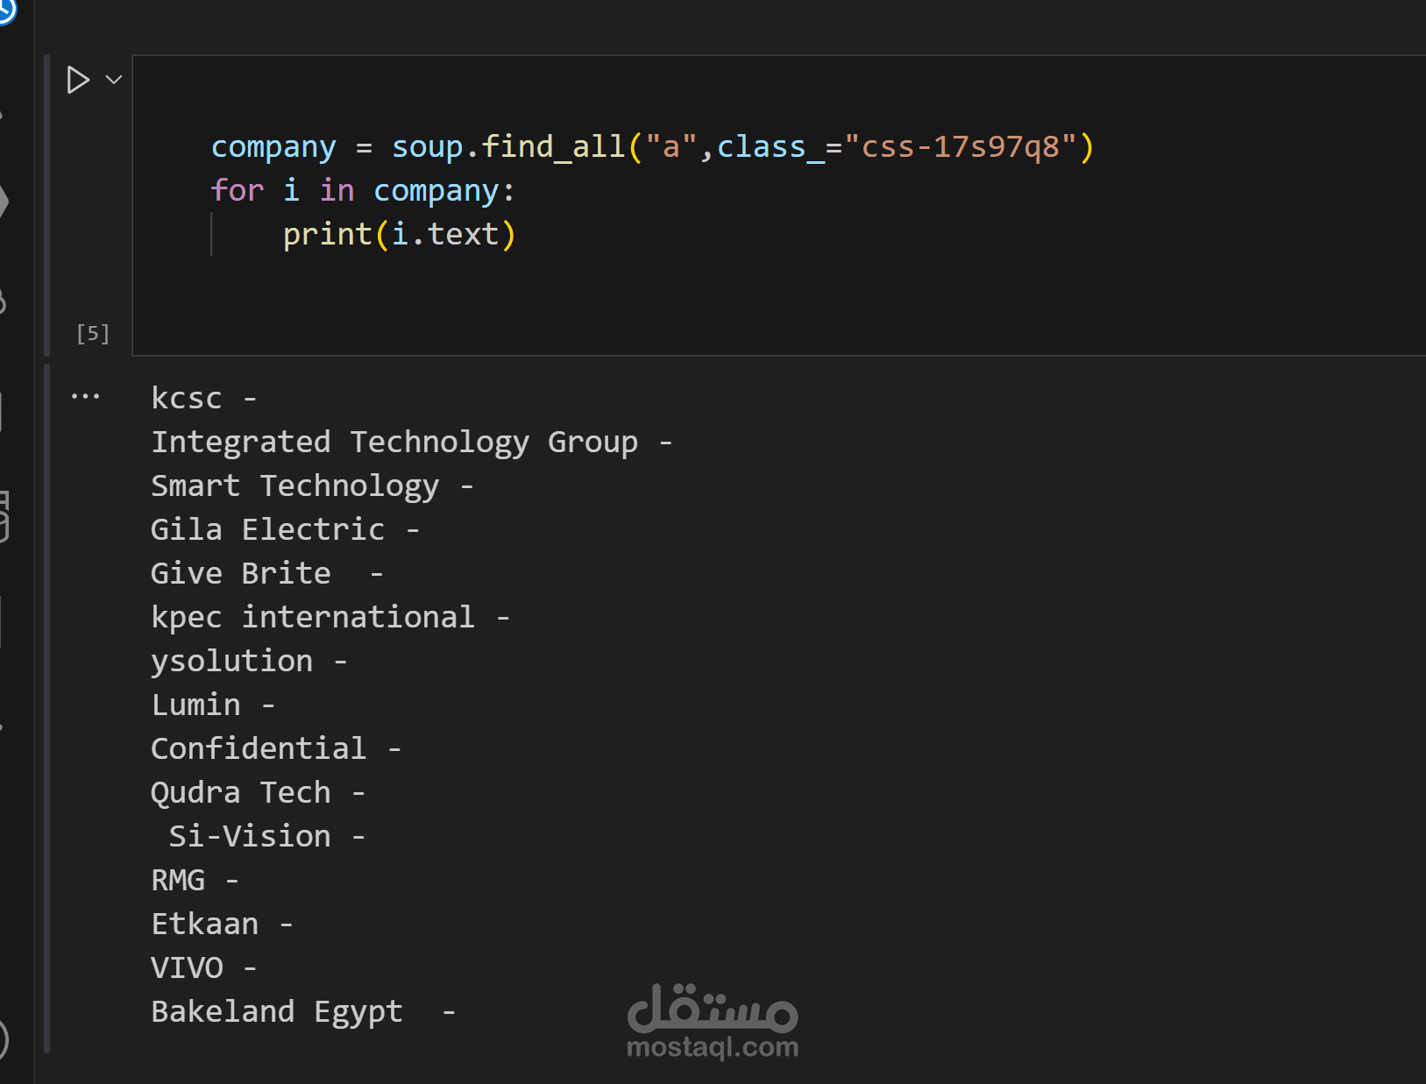The image size is (1426, 1084).
Task: Click the mostaql.com watermark logo
Action: coord(713,1021)
